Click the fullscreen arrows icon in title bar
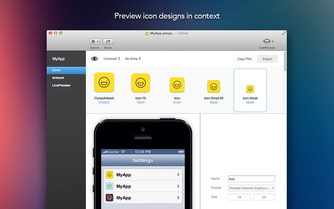Viewport: 334px width, 209px height. (283, 33)
